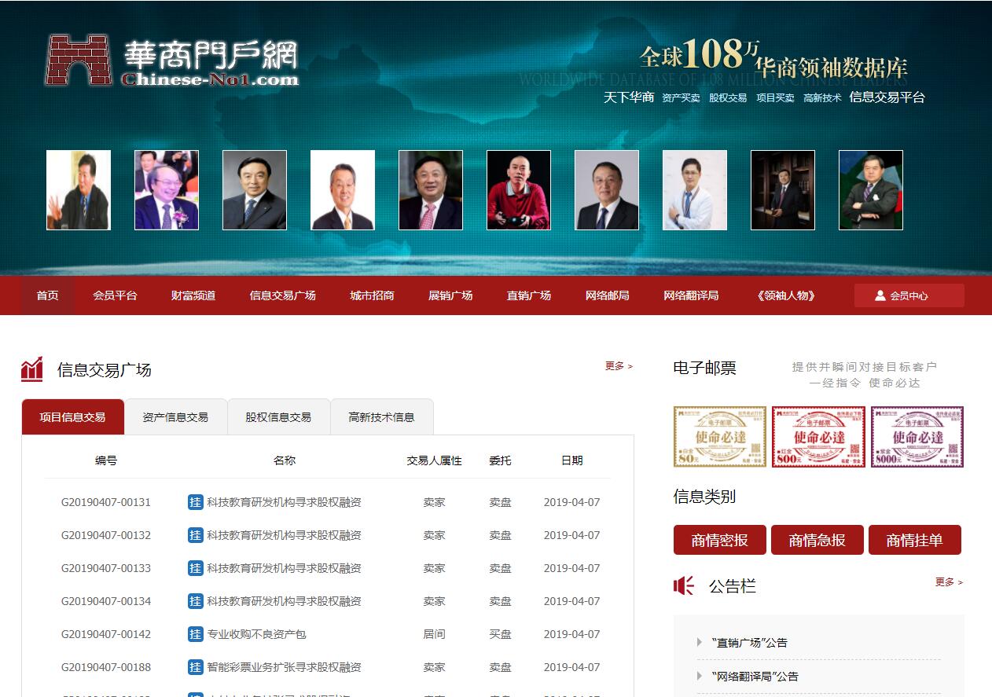Open the listing title in row G20190407-00133
The image size is (992, 697).
[284, 568]
